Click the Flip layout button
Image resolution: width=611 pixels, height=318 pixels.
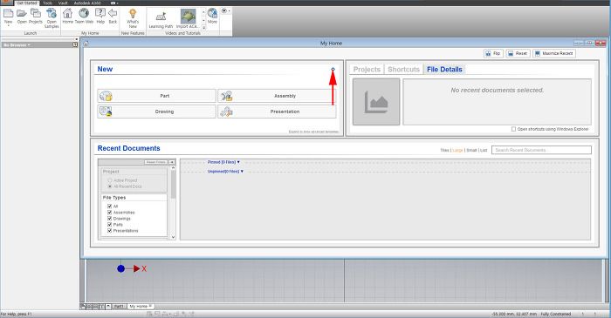coord(493,53)
